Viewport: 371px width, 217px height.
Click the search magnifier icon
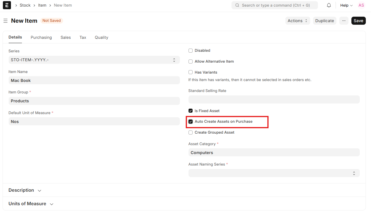[x=237, y=5]
